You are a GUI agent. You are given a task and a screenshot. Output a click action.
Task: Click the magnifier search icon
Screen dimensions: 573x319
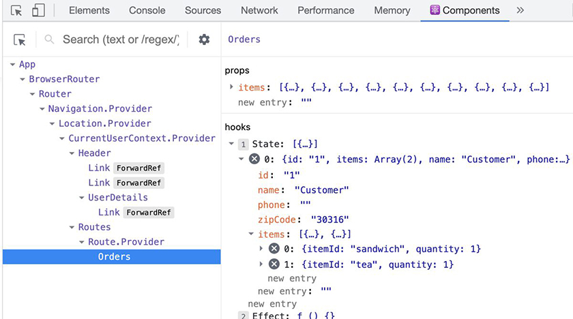point(49,40)
